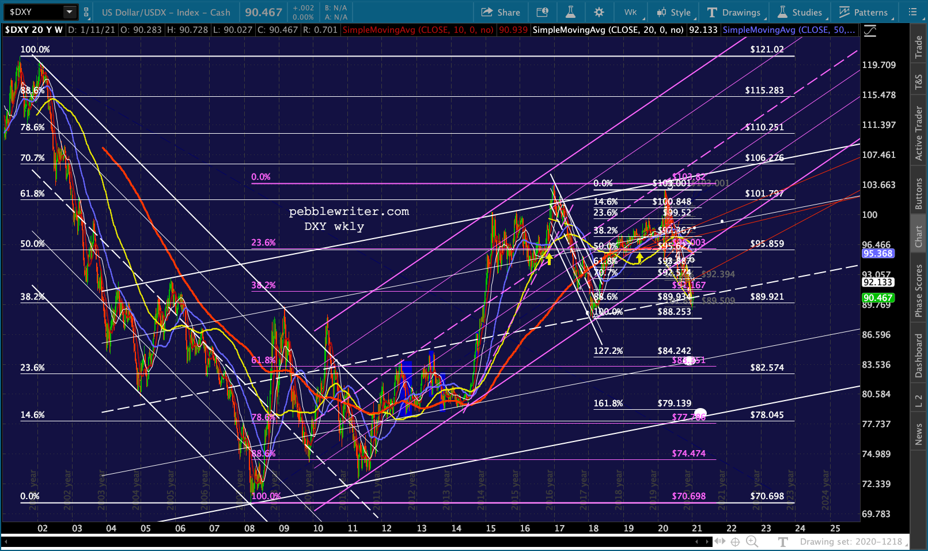Click the Share arrow icon
Image resolution: width=928 pixels, height=551 pixels.
(487, 12)
